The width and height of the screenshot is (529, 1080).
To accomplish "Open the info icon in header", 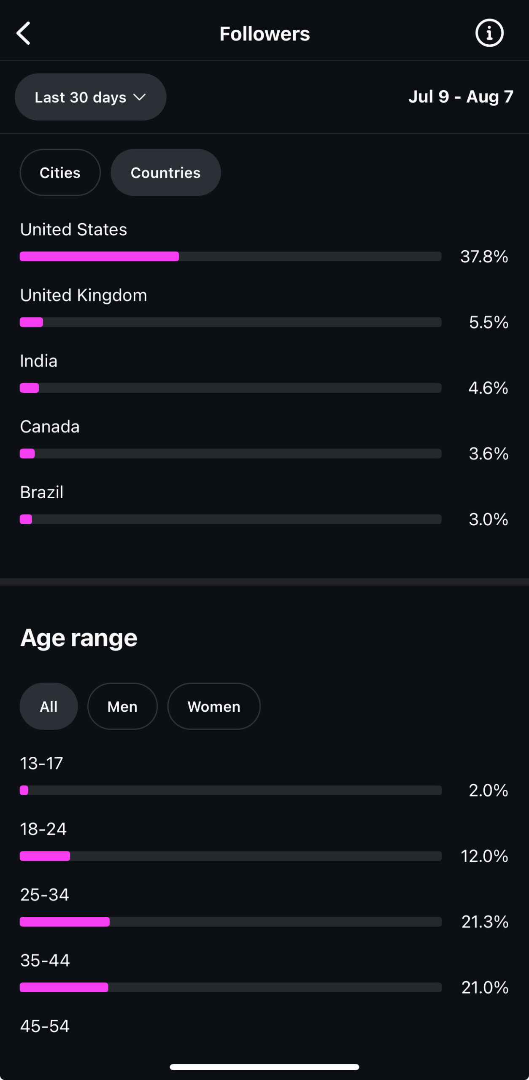I will tap(489, 33).
